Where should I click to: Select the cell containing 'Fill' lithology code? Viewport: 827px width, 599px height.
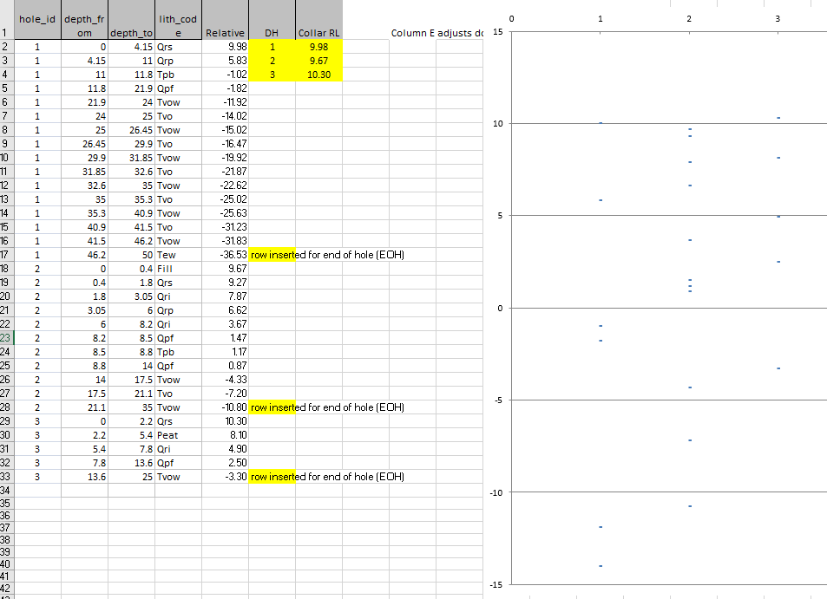click(176, 268)
